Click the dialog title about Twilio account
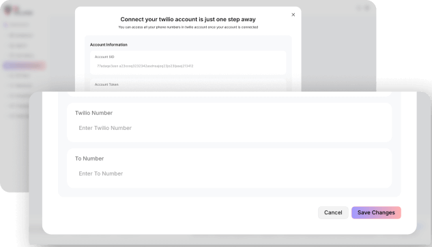The height and width of the screenshot is (247, 432). 188,19
